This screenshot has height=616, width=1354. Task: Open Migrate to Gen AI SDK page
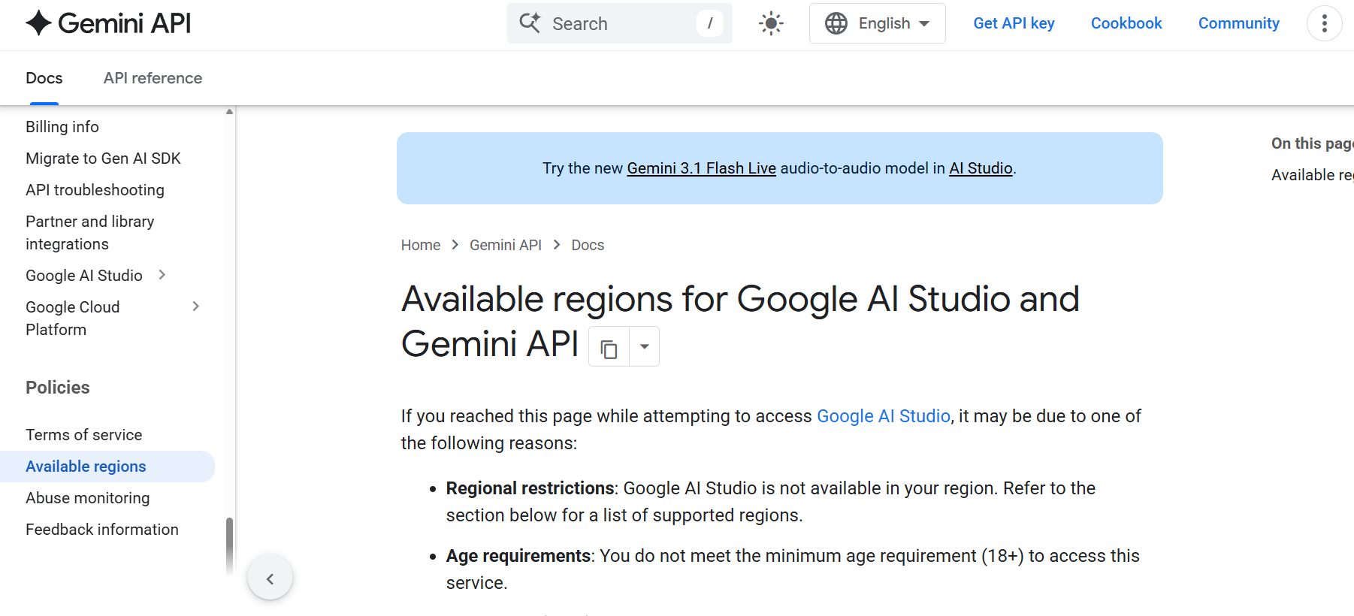[x=103, y=159]
